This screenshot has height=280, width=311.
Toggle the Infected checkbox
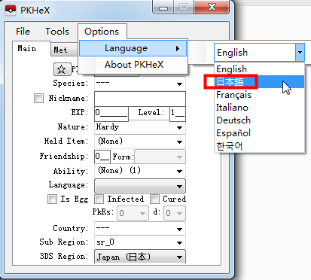[x=99, y=199]
